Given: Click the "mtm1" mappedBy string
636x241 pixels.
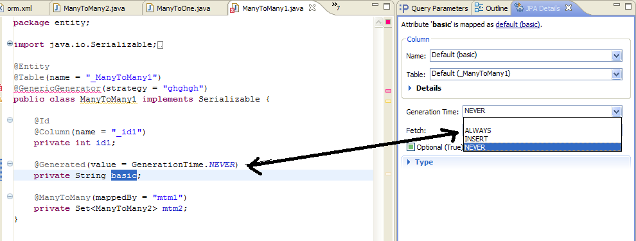Looking at the screenshot, I should [167, 197].
